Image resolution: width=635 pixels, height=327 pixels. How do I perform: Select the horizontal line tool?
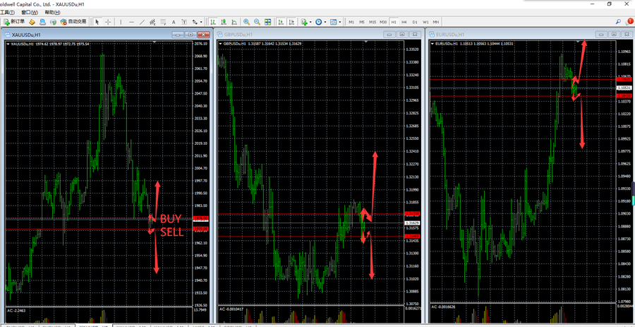pyautogui.click(x=131, y=22)
